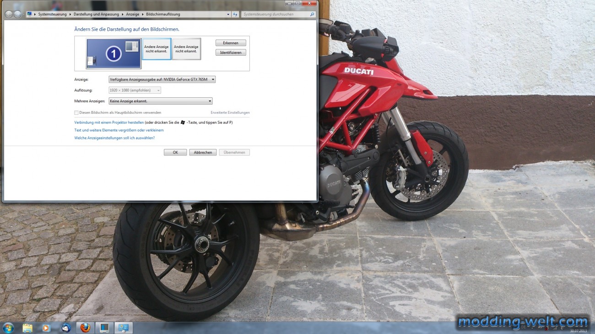
Task: Open Verbindung mit einem Projektor herstellen
Action: (109, 122)
